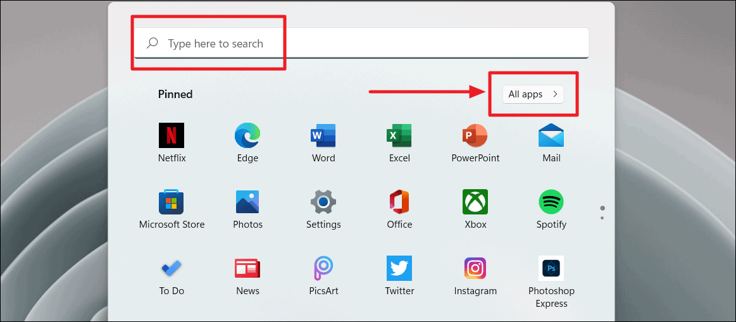Open the Twitter app icon
This screenshot has width=736, height=322.
coord(399,268)
